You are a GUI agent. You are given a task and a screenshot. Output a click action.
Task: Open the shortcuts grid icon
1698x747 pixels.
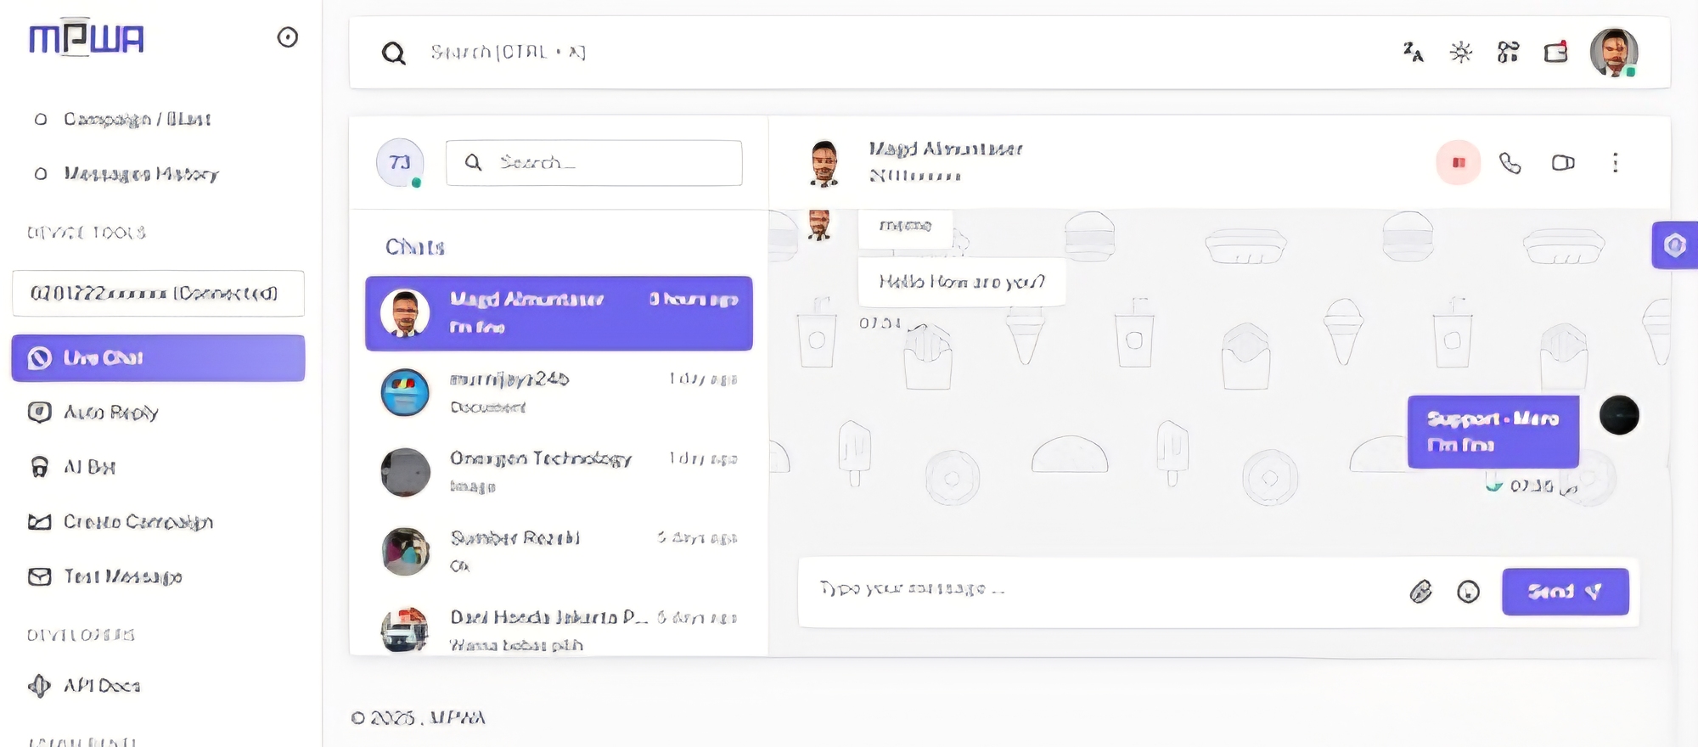click(x=1509, y=53)
